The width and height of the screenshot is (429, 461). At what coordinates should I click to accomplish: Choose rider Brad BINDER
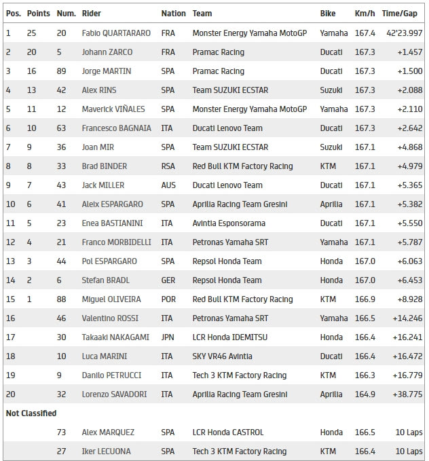coord(105,166)
